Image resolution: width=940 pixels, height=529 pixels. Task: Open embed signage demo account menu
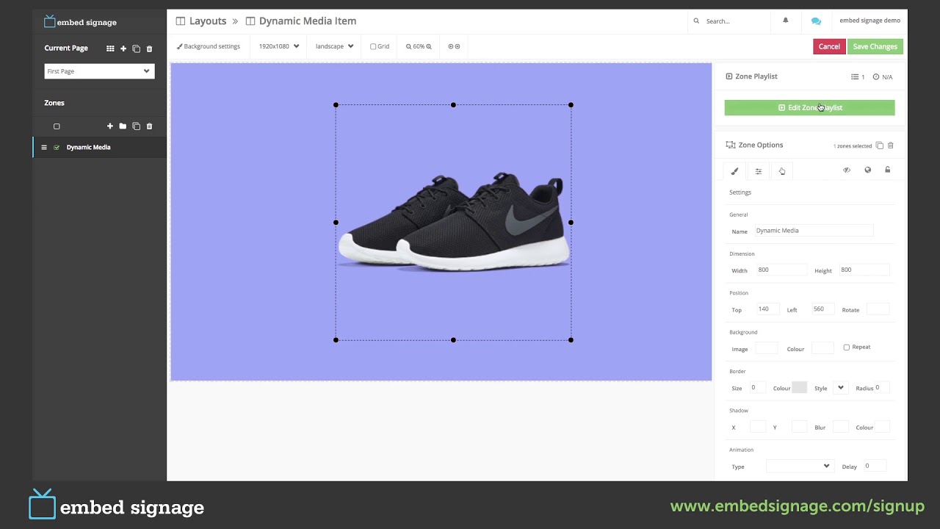pos(869,21)
